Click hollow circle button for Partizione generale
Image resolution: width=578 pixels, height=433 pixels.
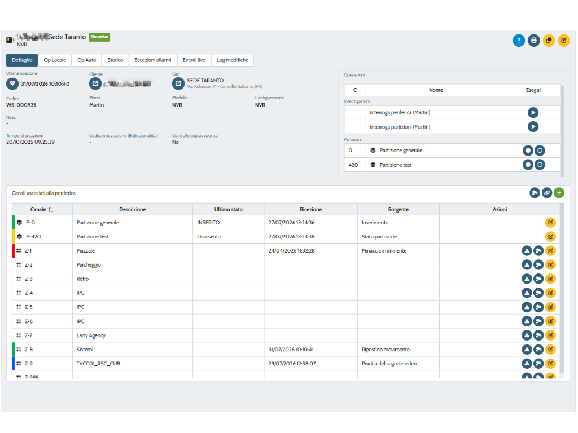(x=540, y=151)
